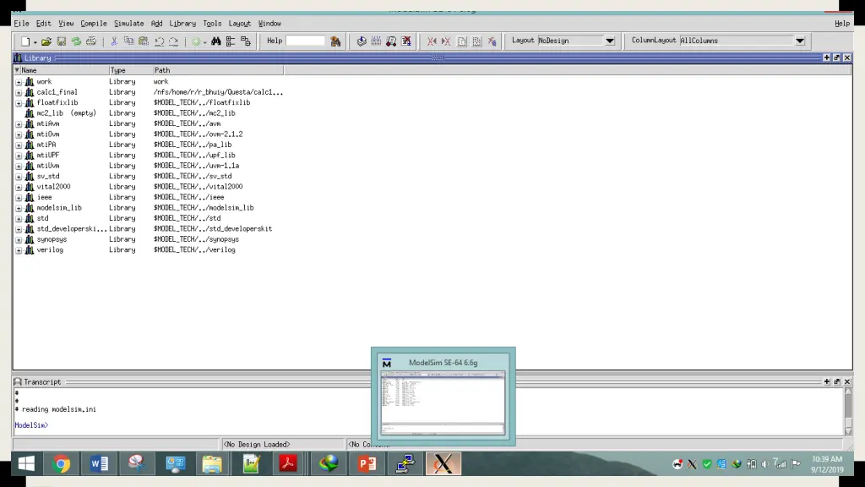Click the Copy toolbar icon
Screen dimensions: 865x487
128,41
